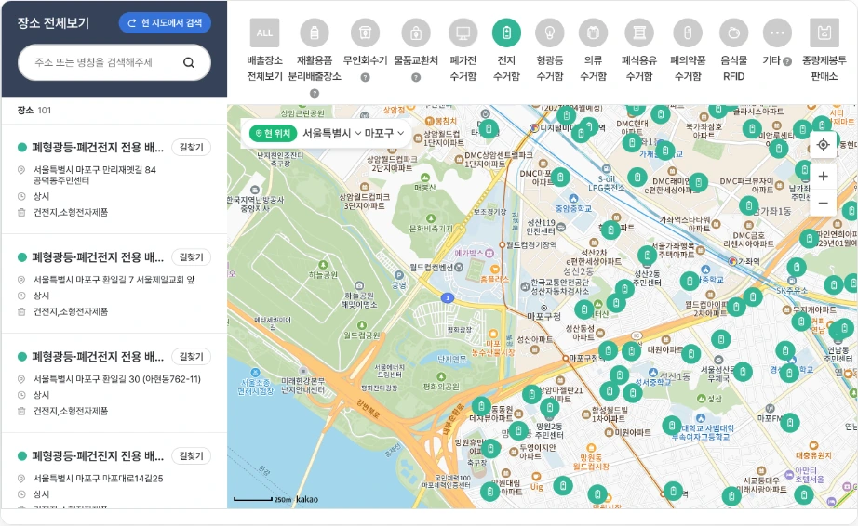Select the 종량제봉투 판매소 category icon
This screenshot has height=526, width=858.
click(824, 33)
